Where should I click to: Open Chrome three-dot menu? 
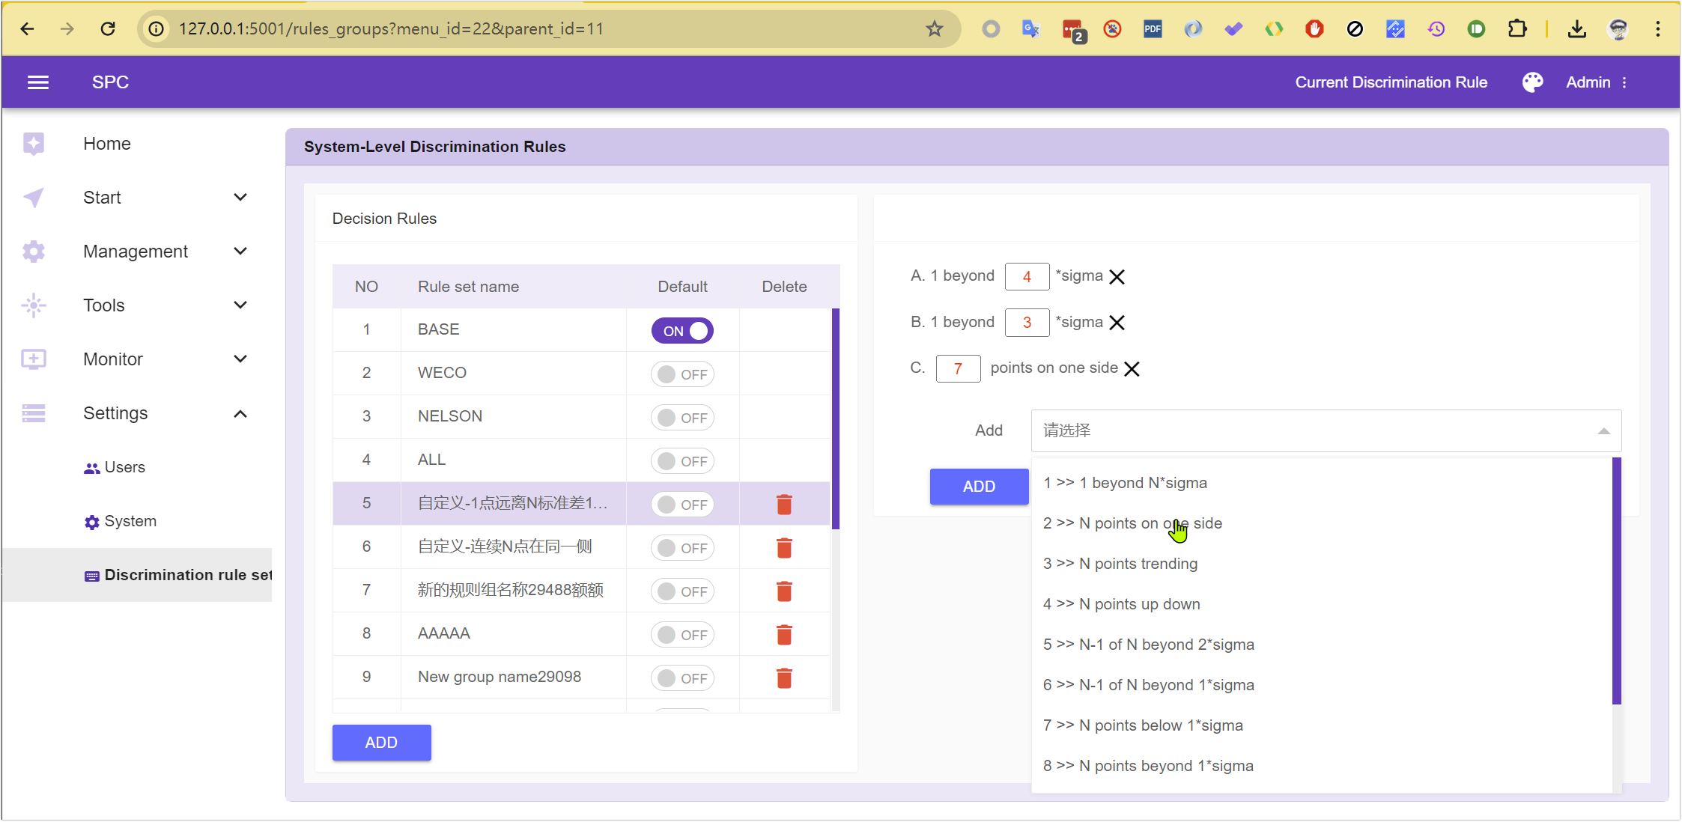pos(1657,29)
